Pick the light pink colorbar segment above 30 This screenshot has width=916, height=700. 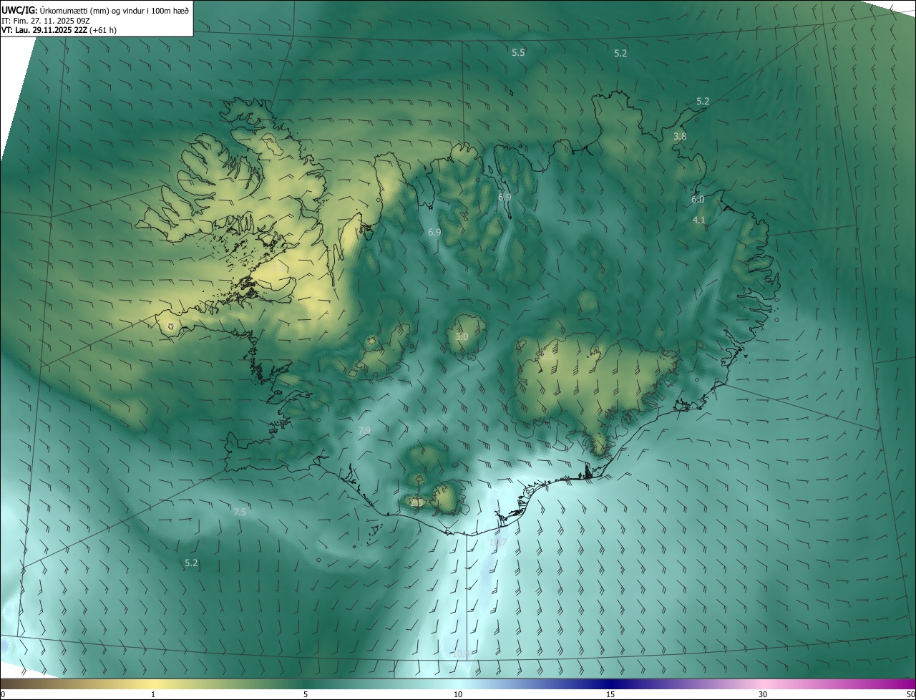(x=763, y=684)
